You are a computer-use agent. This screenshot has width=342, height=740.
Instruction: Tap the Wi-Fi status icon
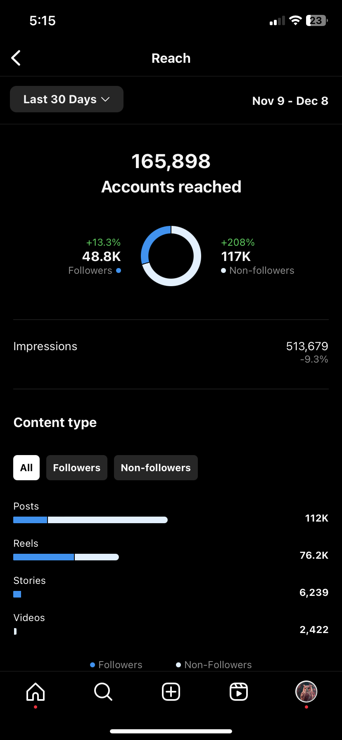(295, 20)
